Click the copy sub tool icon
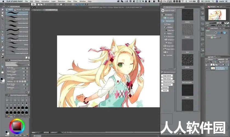This screenshot has height=137, width=230. tap(27, 58)
